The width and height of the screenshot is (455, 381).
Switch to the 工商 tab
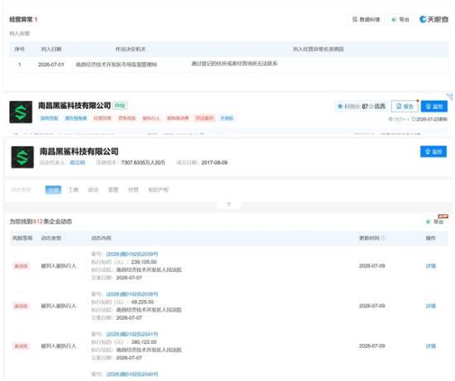73,189
